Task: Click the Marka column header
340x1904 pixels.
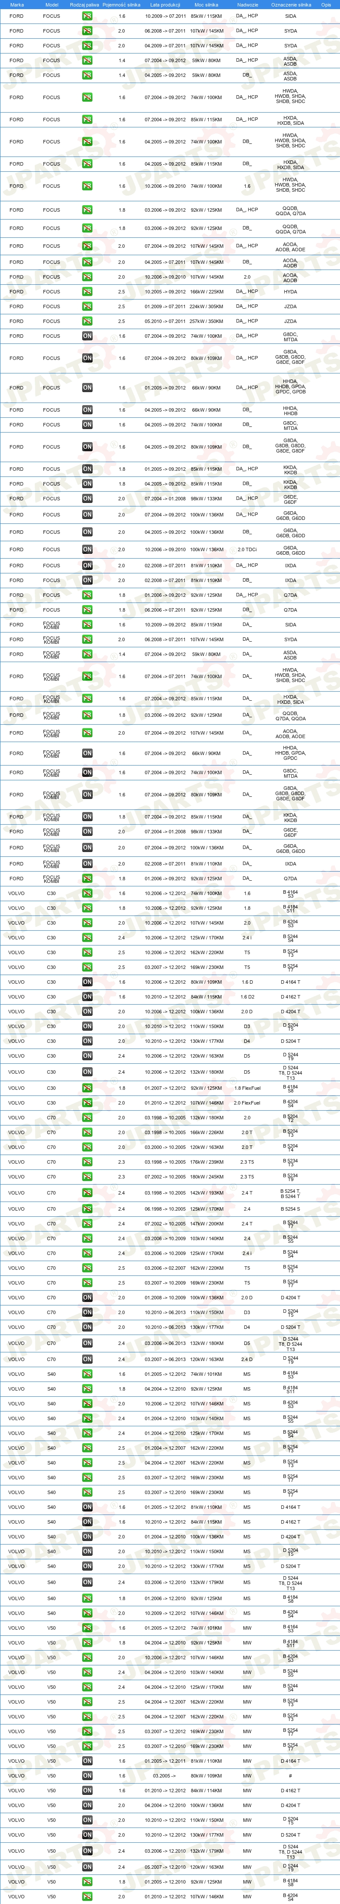Action: tap(16, 4)
